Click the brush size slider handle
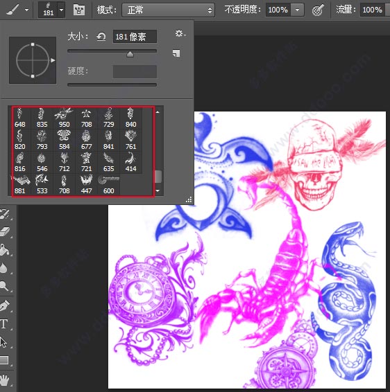This screenshot has width=390, height=392. pos(130,54)
